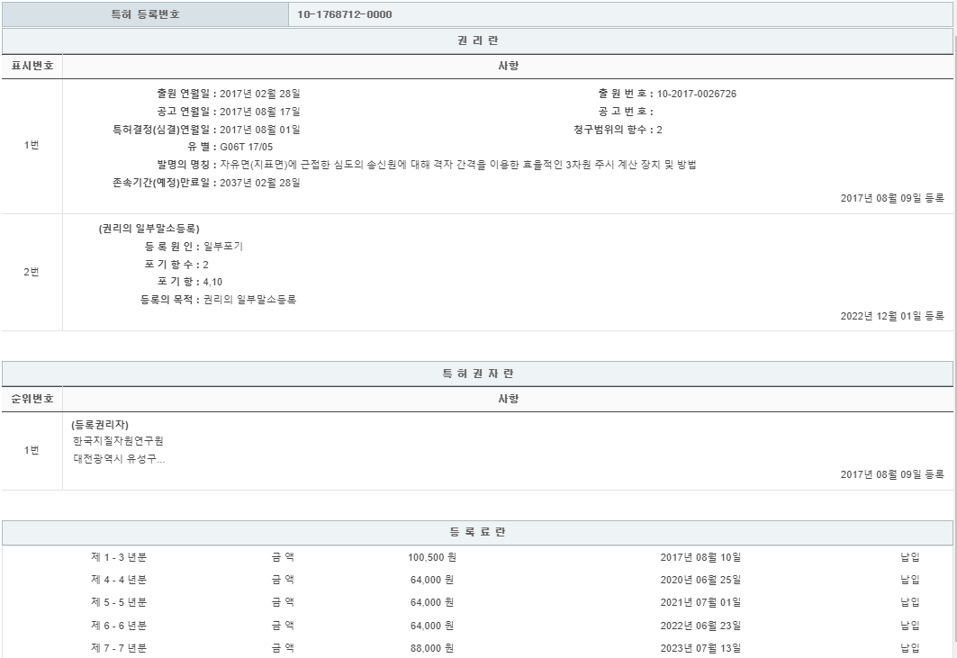Screen dimensions: 957x658
Task: Click the patent registration number 10-1768712-0000
Action: pyautogui.click(x=344, y=14)
